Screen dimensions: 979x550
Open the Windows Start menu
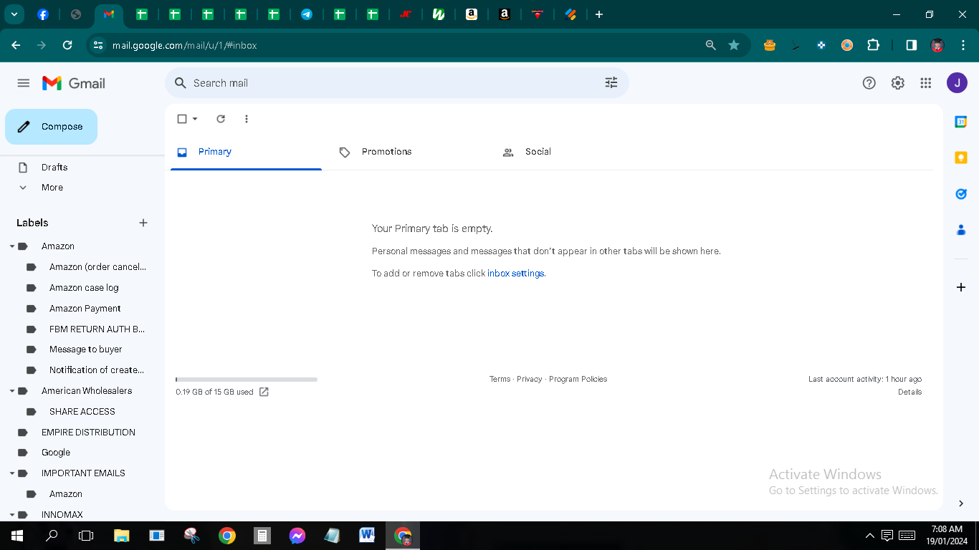[x=17, y=536]
